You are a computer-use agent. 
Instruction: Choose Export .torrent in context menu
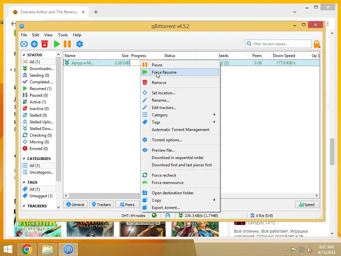click(x=180, y=208)
